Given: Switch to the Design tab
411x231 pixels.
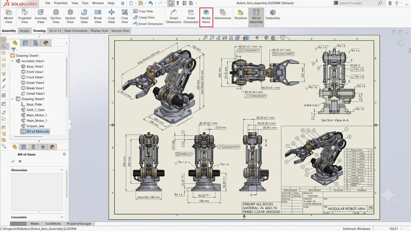Looking at the screenshot, I should [x=24, y=31].
